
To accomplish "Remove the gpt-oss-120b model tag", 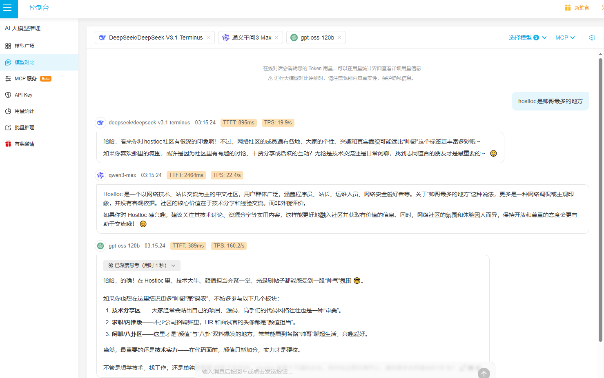I will (339, 38).
